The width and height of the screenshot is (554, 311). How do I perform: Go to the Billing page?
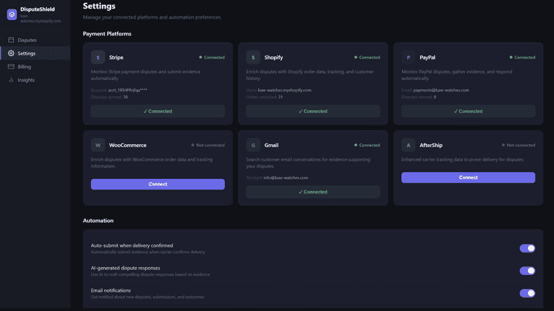tap(35, 67)
